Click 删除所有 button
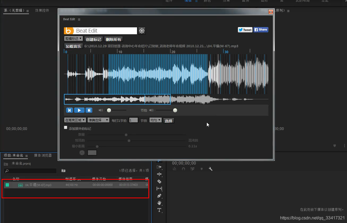The height and width of the screenshot is (223, 347). (x=113, y=39)
